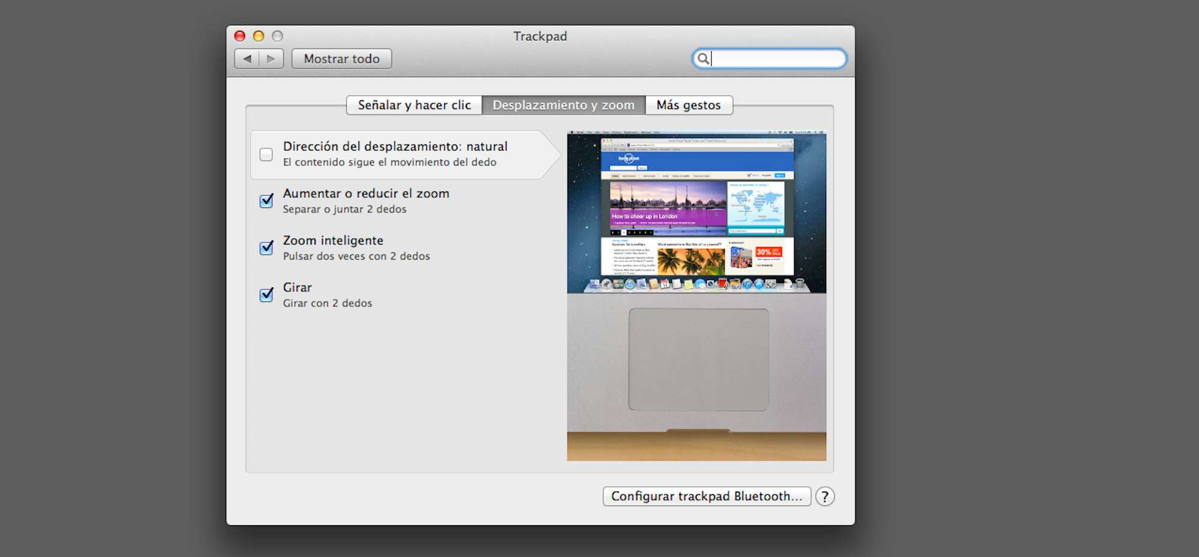Image resolution: width=1199 pixels, height=557 pixels.
Task: Minimize the Trackpad window with yellow button
Action: (258, 36)
